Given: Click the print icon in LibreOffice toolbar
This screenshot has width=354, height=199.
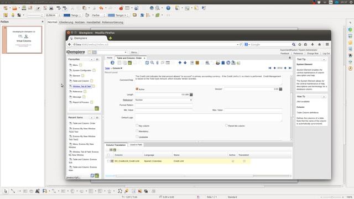Looking at the screenshot, I should [x=51, y=8].
